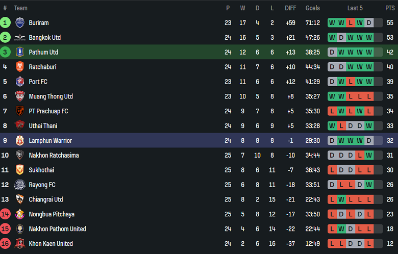Click the Last 5 column header
Image resolution: width=398 pixels, height=254 pixels.
(355, 8)
